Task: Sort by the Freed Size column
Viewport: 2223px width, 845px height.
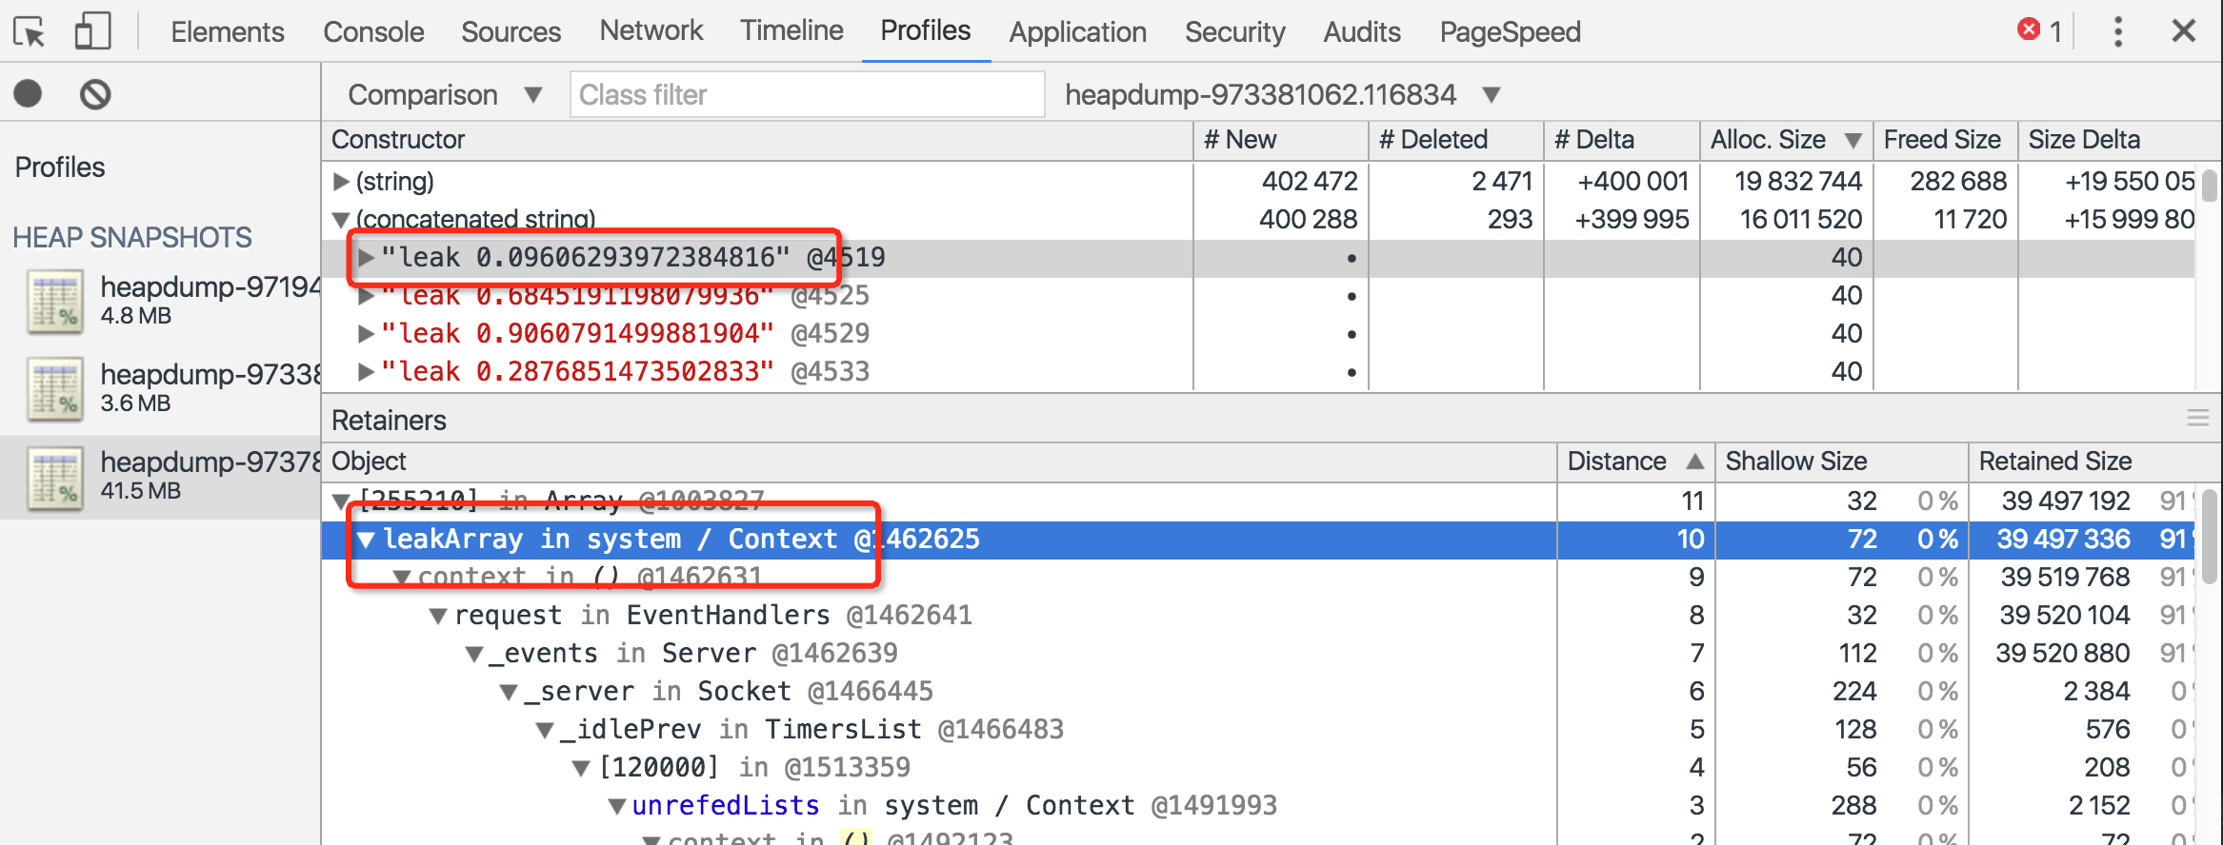Action: coord(1945,140)
